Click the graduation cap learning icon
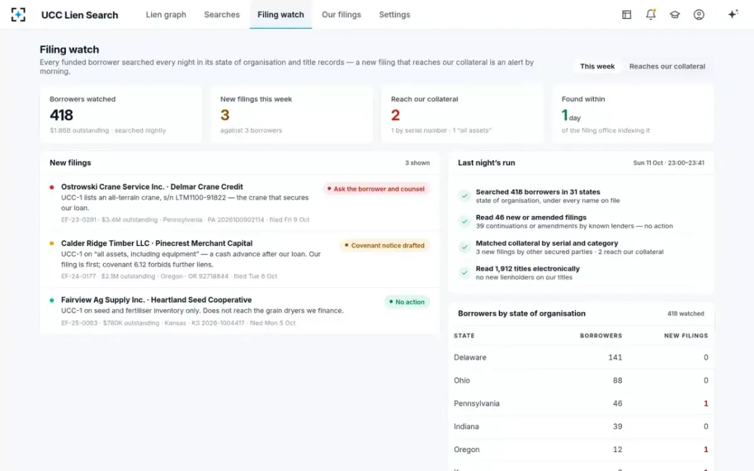 [x=675, y=14]
